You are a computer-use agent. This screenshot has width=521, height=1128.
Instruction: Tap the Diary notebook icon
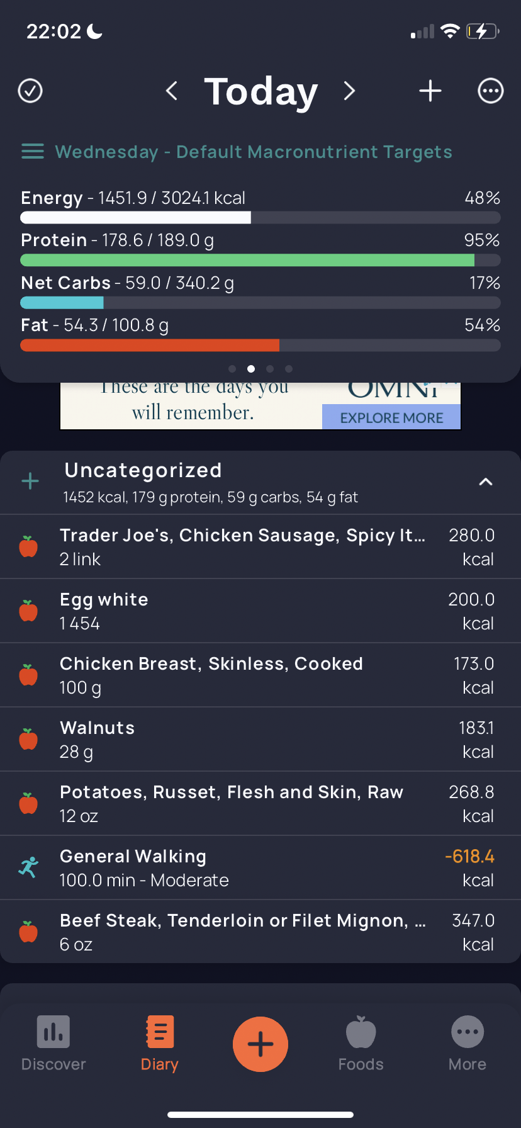tap(160, 1032)
